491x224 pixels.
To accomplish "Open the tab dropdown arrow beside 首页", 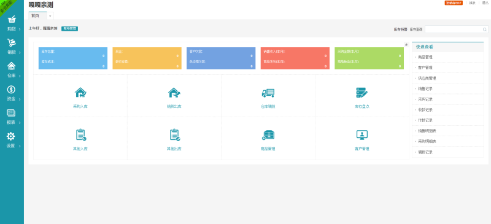I will [50, 16].
